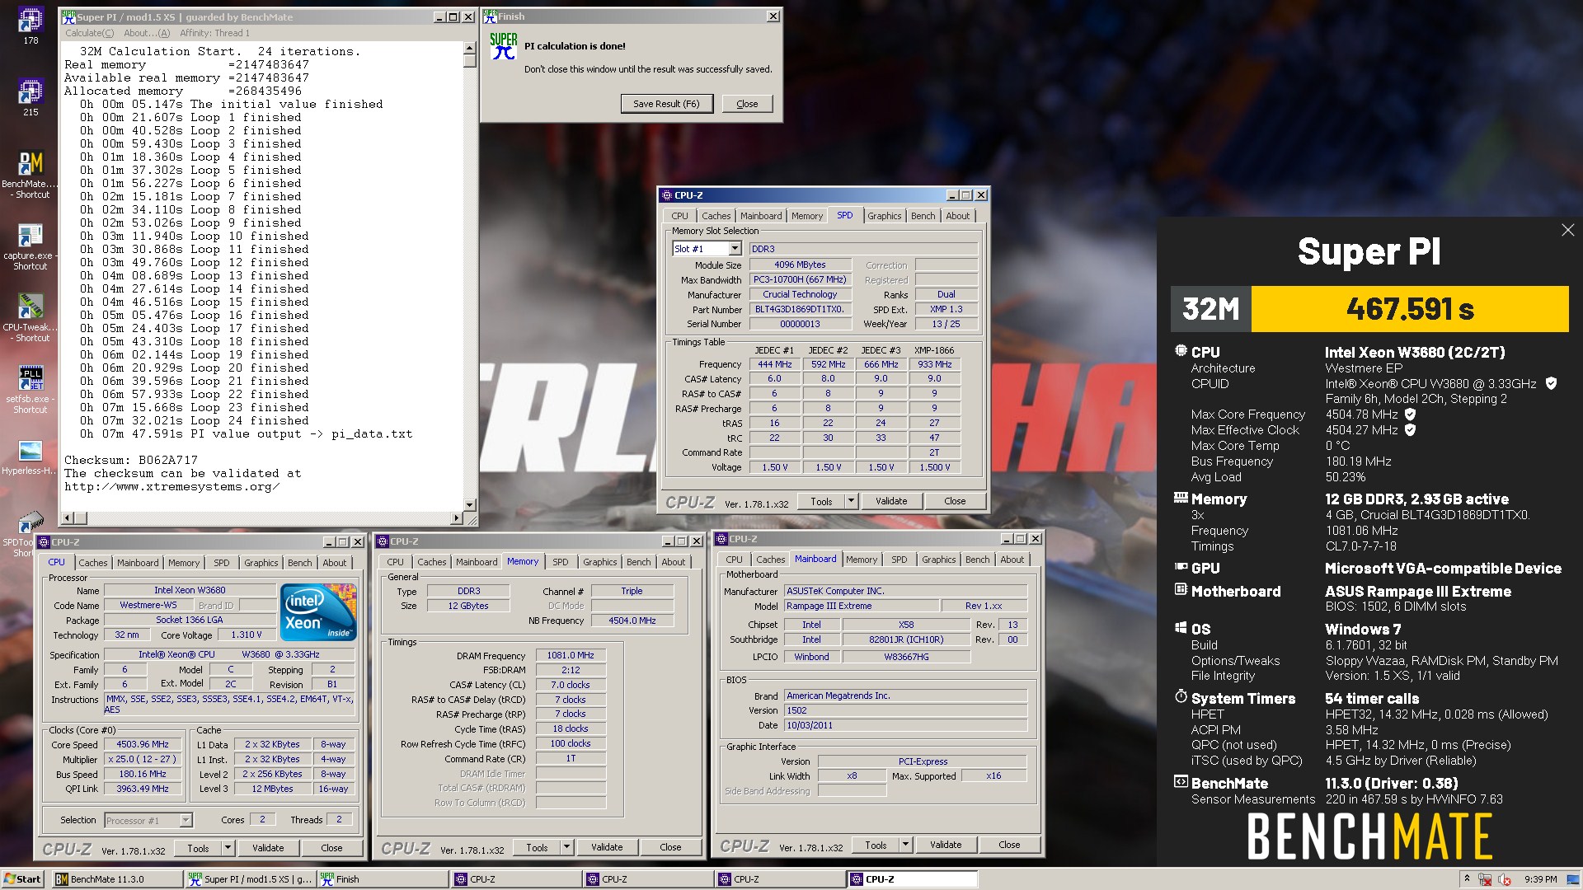Viewport: 1583px width, 890px height.
Task: Click the Max Effective Clock verified shield
Action: pos(1410,429)
